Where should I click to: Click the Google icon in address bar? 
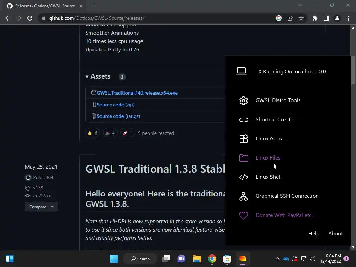[x=279, y=18]
